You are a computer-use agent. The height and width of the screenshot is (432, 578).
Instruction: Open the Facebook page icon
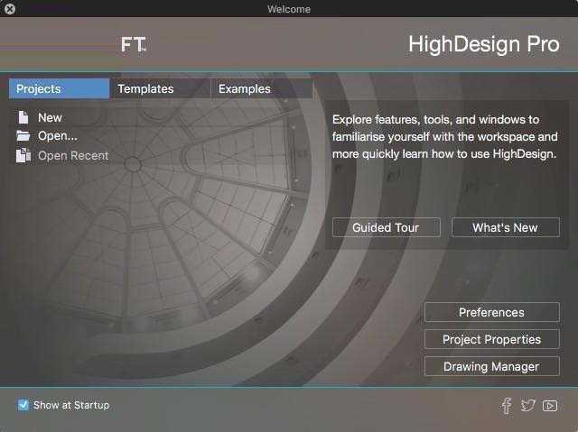point(507,406)
